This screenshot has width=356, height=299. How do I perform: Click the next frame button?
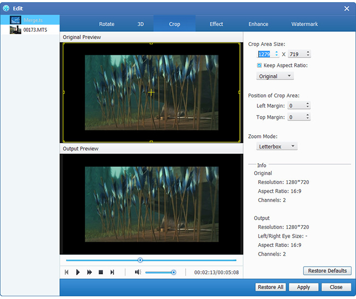point(112,272)
